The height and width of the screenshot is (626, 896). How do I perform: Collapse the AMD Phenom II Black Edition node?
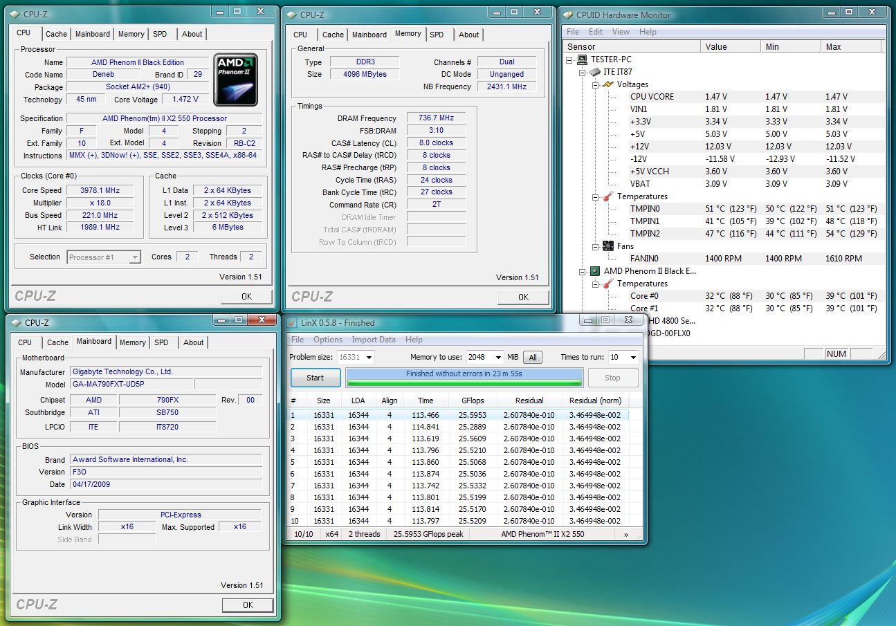pyautogui.click(x=583, y=271)
